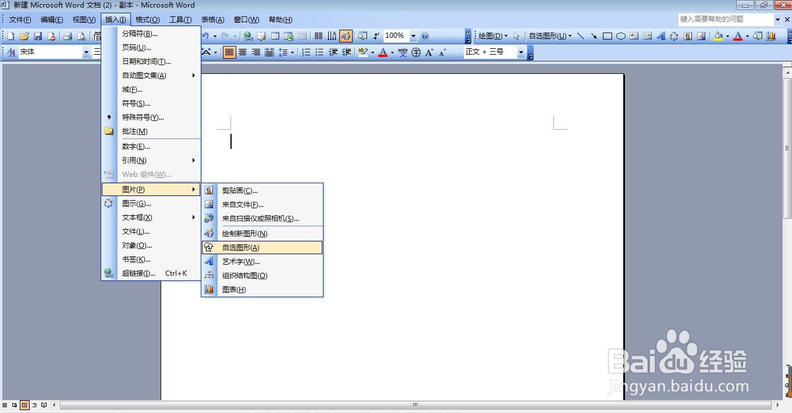Choose 剪贴画(C)... from the submenu
Viewport: 792px width, 413px height.
(262, 190)
